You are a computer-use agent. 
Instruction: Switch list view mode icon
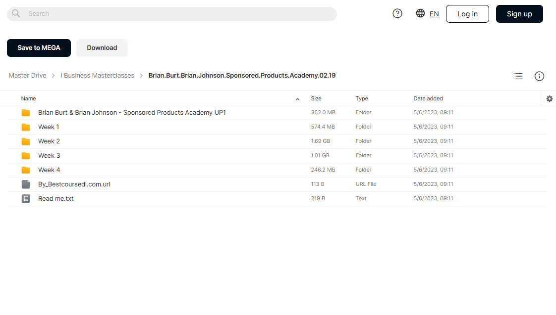[518, 76]
